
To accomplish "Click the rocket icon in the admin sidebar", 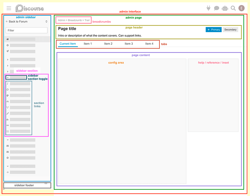I will 7,51.
